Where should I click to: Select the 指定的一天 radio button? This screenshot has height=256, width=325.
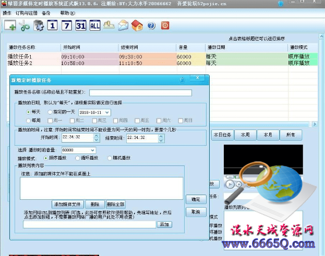pos(50,112)
